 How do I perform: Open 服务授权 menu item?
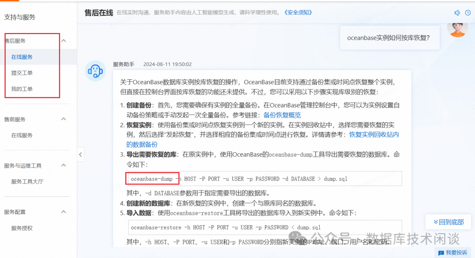coord(22,228)
